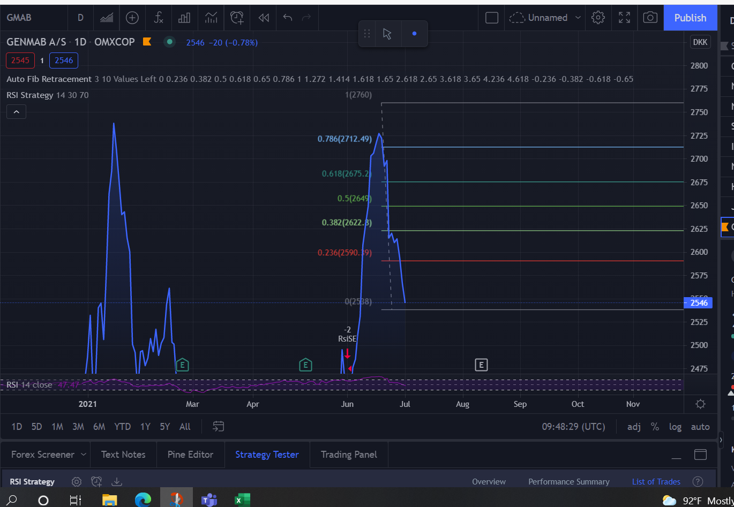Undo the last chart action

pyautogui.click(x=288, y=18)
